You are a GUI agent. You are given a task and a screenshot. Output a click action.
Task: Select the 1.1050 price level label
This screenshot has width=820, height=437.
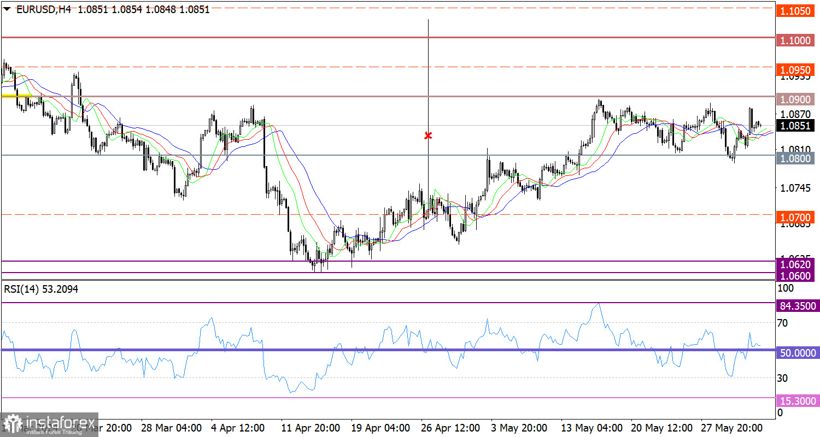pyautogui.click(x=795, y=11)
